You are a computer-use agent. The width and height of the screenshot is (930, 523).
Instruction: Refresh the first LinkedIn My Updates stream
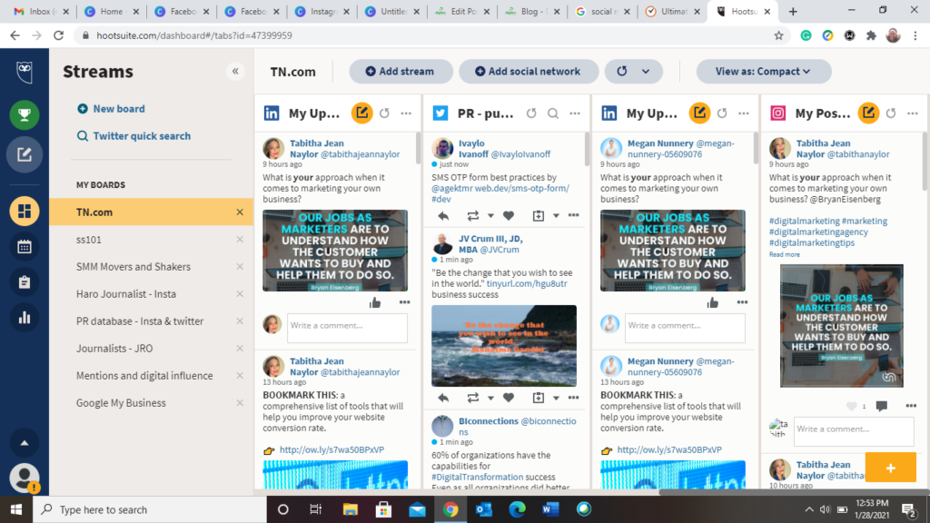click(x=384, y=113)
